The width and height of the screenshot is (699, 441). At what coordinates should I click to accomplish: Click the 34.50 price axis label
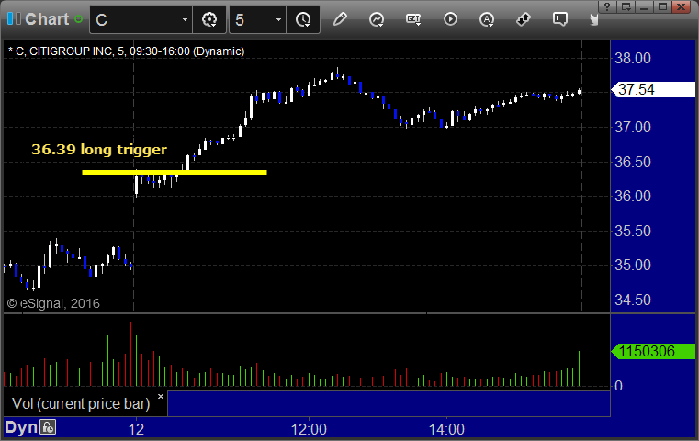coord(633,300)
